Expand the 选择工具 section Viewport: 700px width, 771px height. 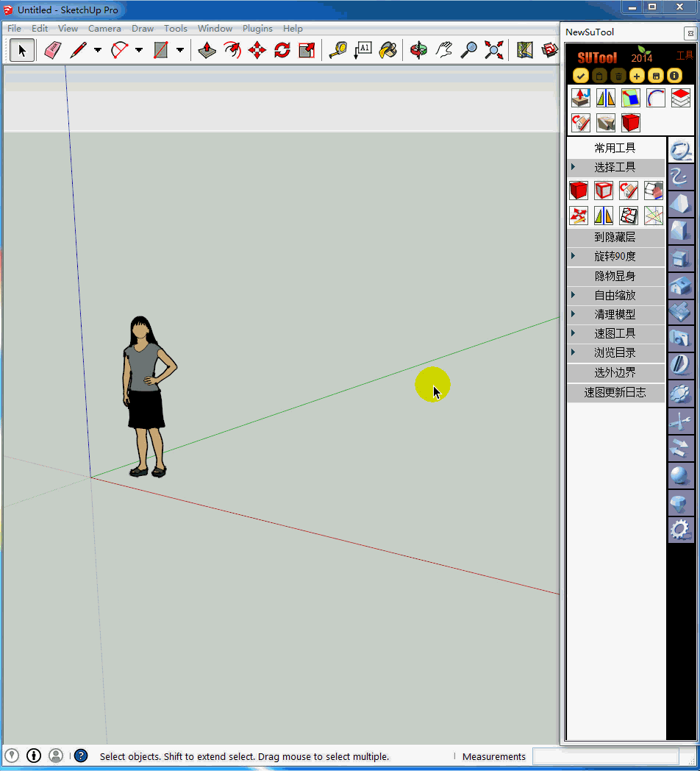point(616,167)
